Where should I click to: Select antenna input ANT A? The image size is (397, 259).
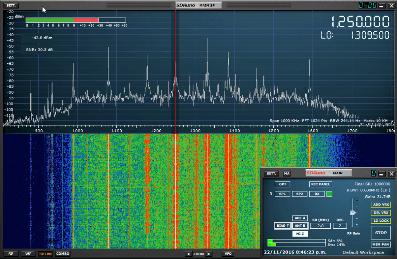point(299,218)
